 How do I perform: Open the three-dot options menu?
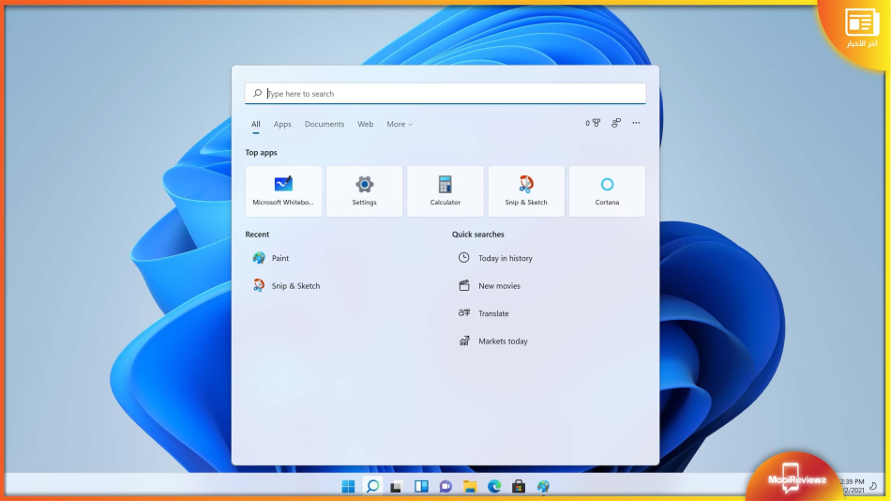point(636,123)
